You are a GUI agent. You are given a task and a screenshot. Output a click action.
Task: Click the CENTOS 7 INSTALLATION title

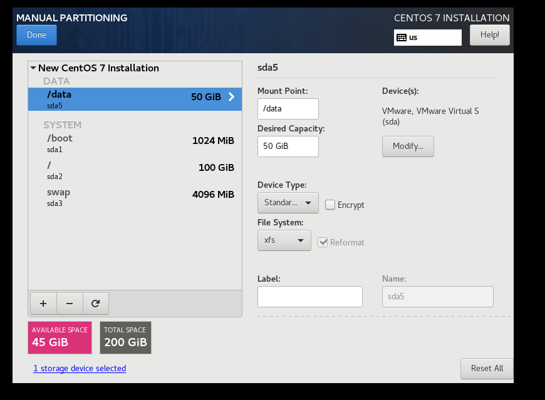tap(452, 18)
